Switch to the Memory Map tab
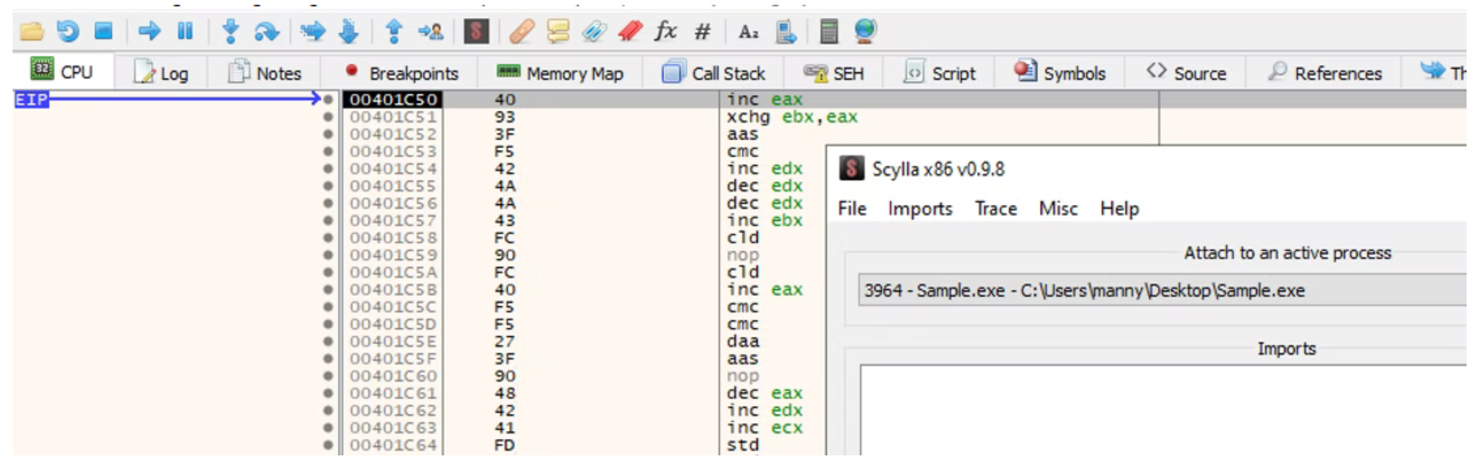 tap(560, 73)
